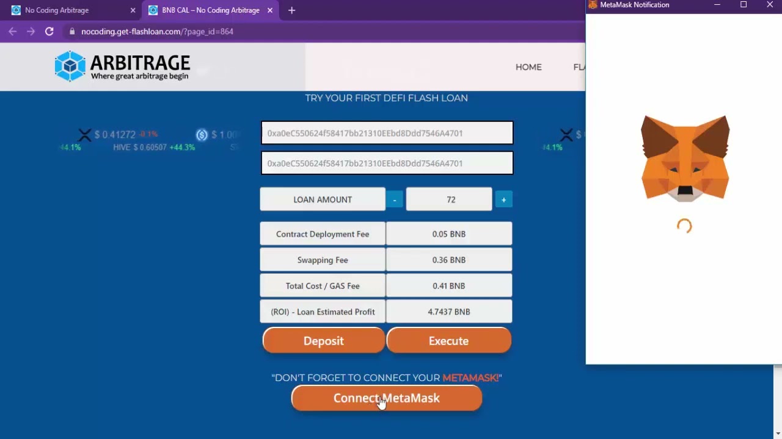Screen dimensions: 782x439
Task: Click the USDC coin ticker icon
Action: click(x=202, y=135)
